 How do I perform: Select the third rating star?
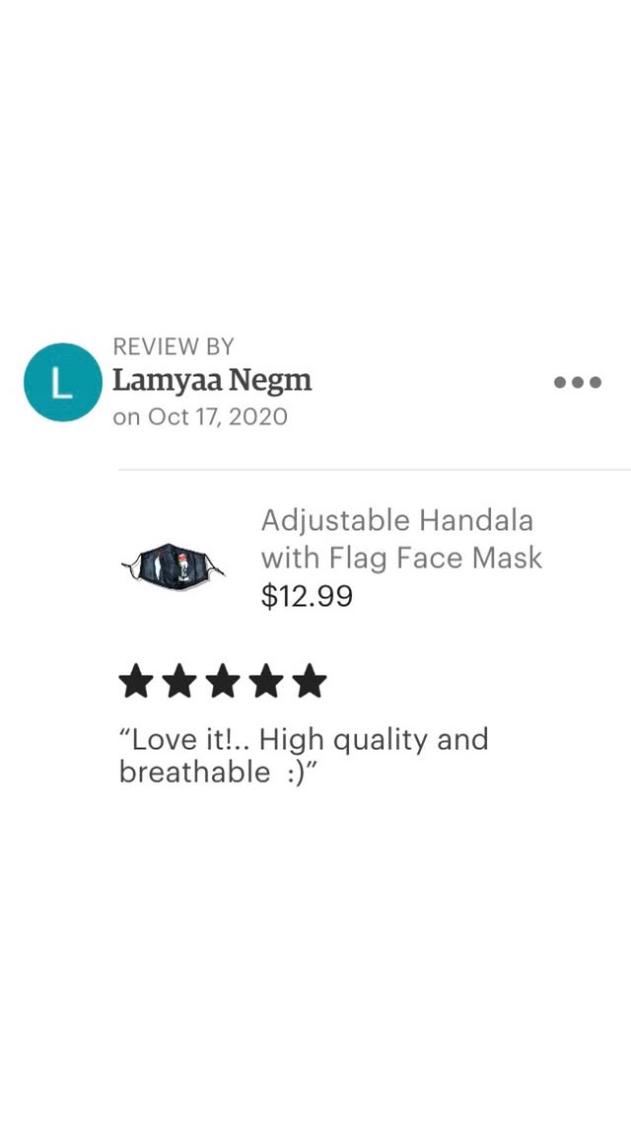(223, 681)
